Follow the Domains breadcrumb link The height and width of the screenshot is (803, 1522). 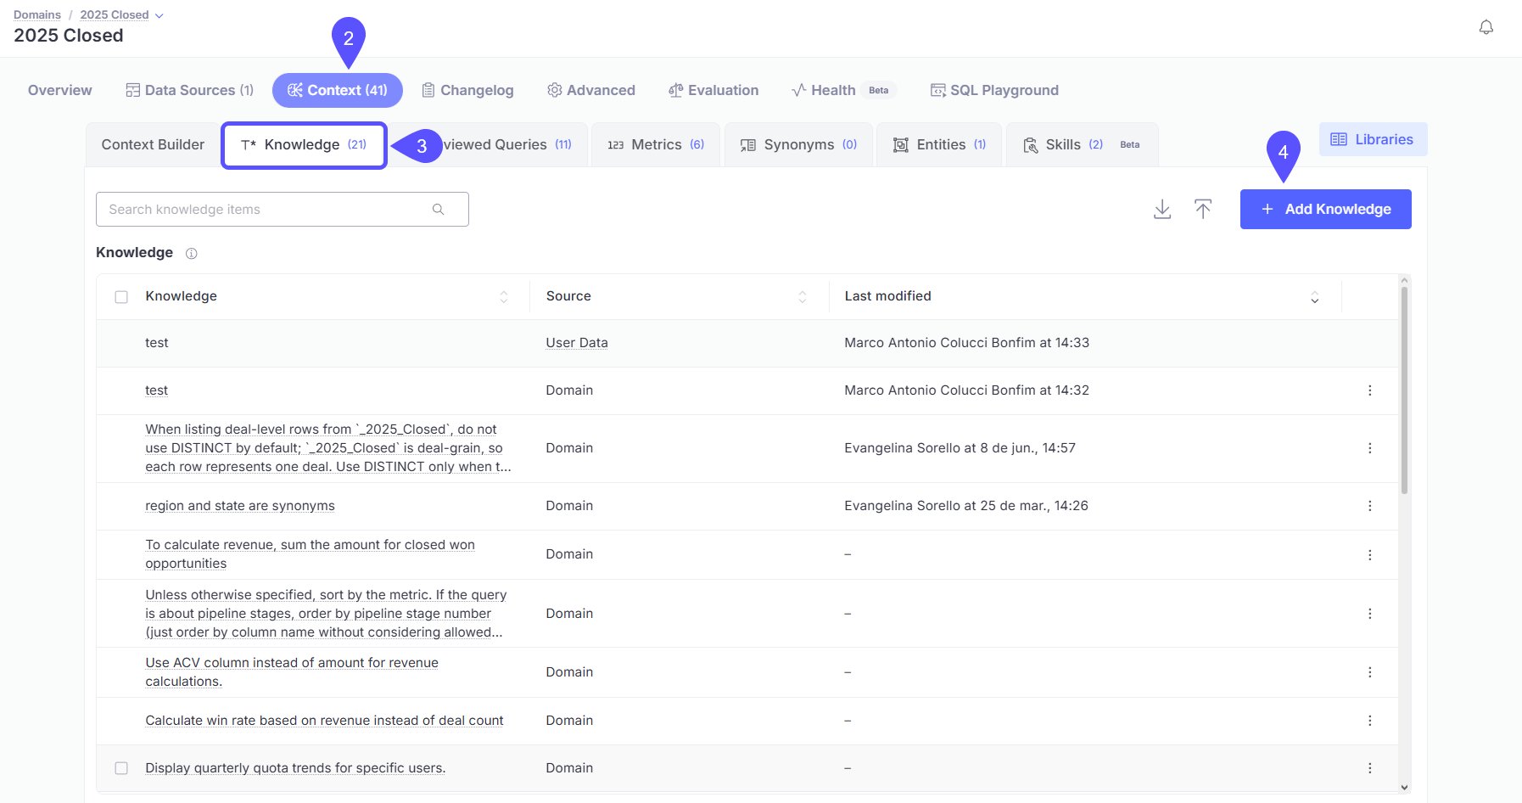pyautogui.click(x=37, y=15)
